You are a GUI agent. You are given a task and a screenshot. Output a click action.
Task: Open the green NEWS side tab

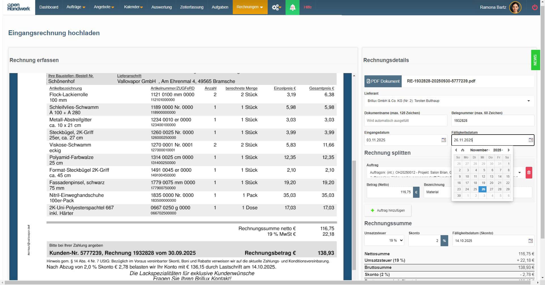[x=535, y=60]
